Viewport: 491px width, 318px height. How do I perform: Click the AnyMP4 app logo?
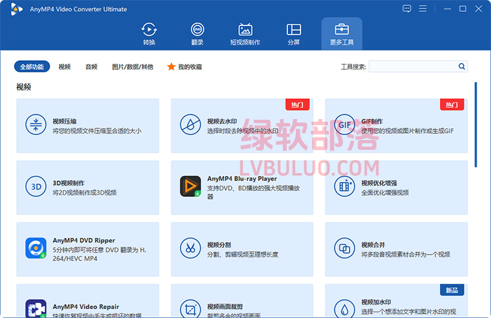point(16,9)
